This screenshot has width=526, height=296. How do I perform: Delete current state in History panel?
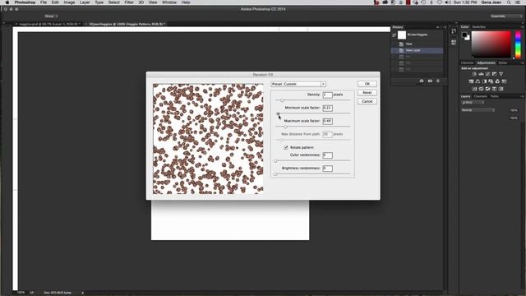pos(438,81)
